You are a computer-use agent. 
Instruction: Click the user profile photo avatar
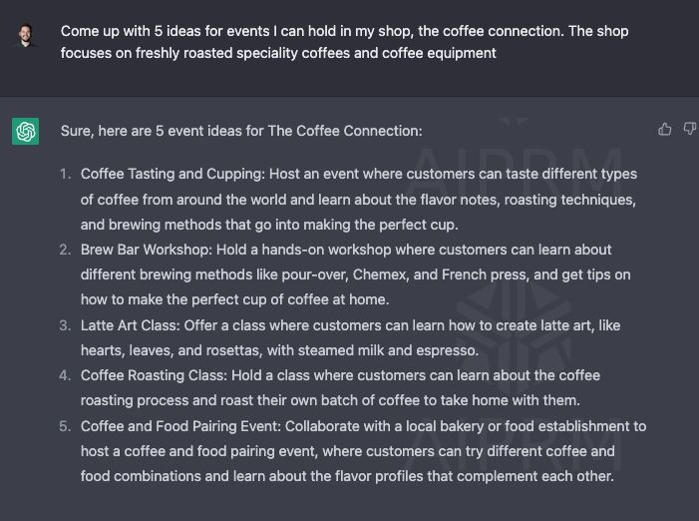(x=26, y=37)
